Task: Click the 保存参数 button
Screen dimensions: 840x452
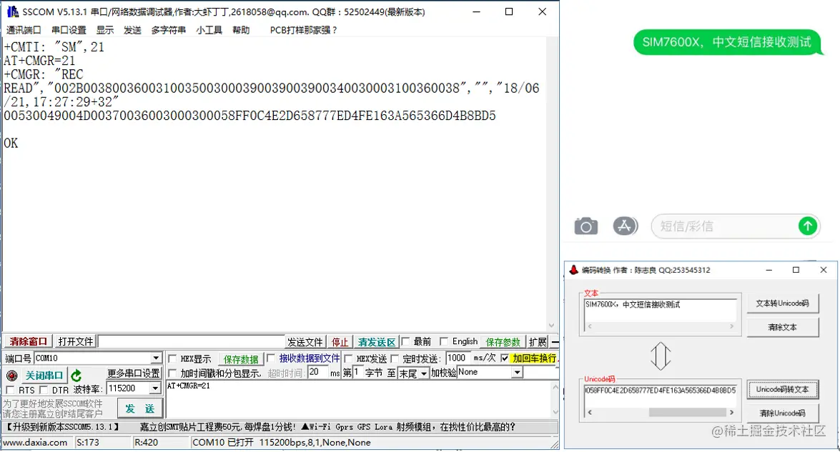Action: click(503, 342)
